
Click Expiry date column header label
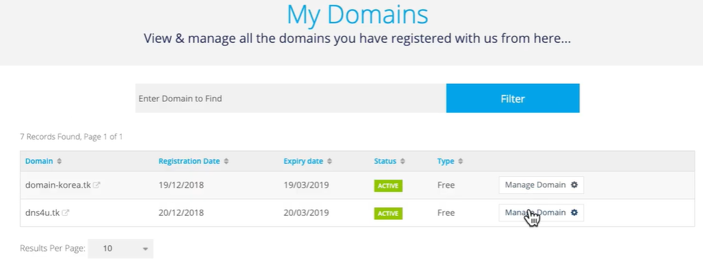pyautogui.click(x=303, y=161)
